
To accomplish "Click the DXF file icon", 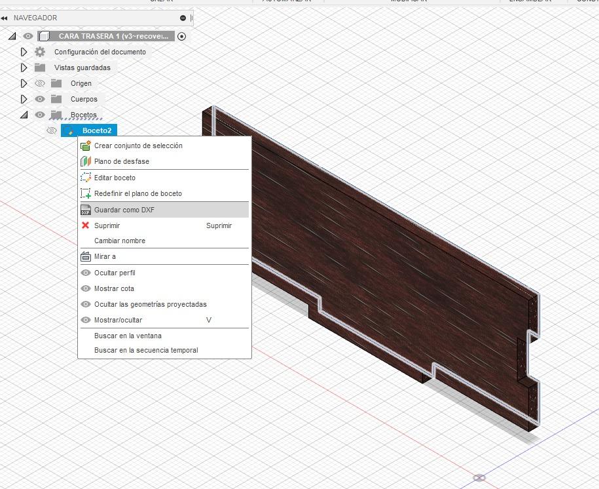I will click(86, 210).
